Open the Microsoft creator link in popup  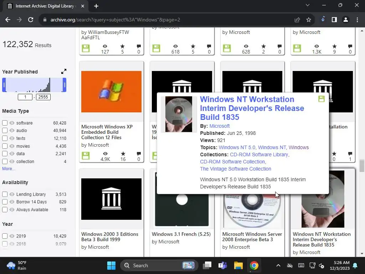(220, 126)
